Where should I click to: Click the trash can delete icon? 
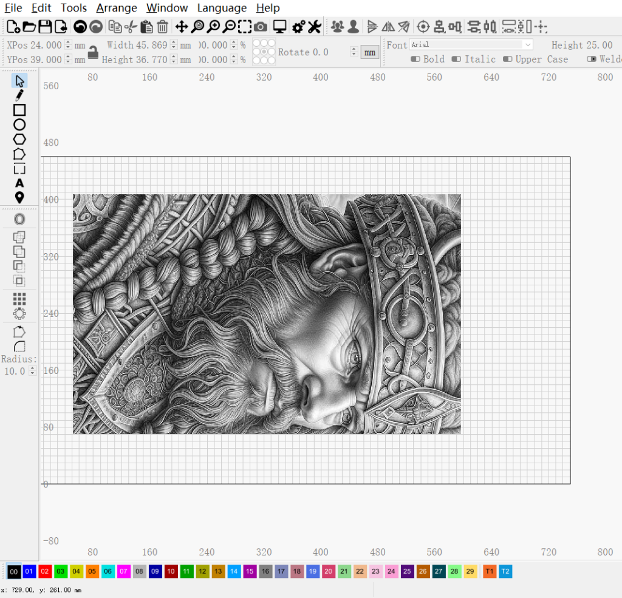(162, 27)
